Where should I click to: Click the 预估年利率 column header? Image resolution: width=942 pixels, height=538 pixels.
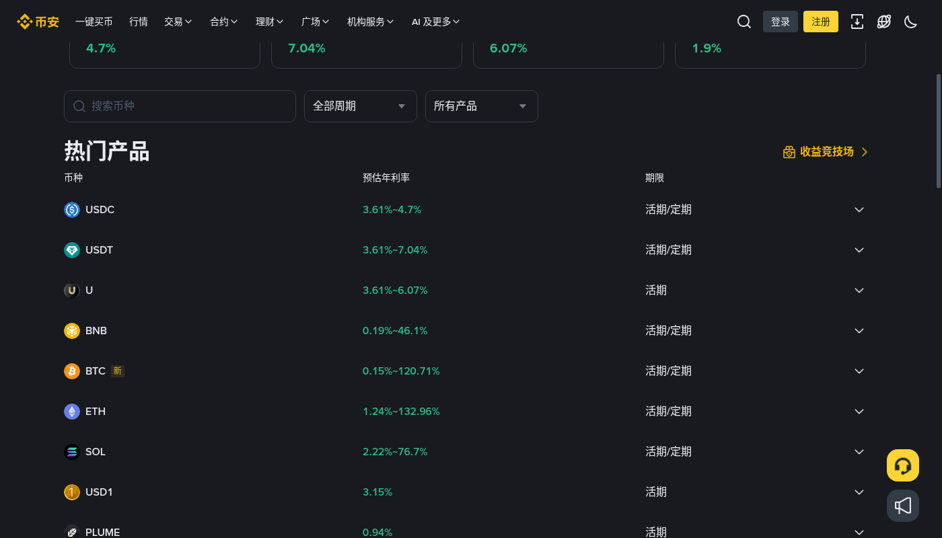click(386, 178)
